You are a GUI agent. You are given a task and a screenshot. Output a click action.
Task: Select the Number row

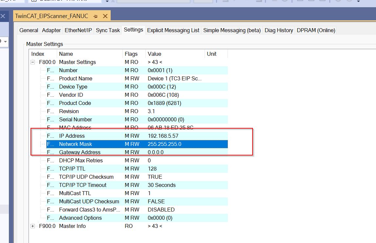(x=137, y=71)
